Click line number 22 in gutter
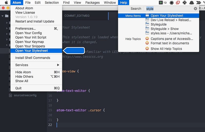The height and width of the screenshot is (132, 205). coord(50,125)
